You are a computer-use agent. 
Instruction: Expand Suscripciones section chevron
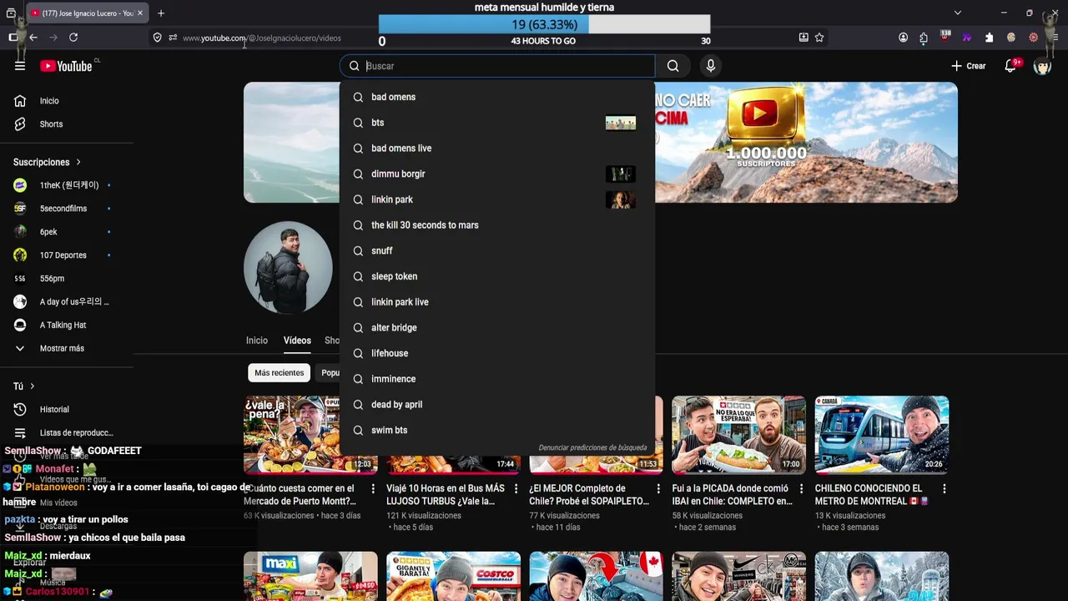(78, 162)
